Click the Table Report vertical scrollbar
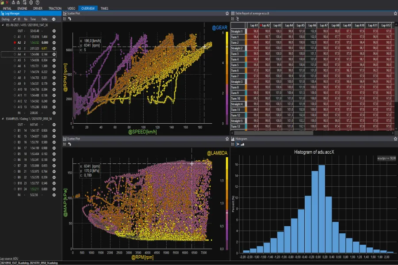 point(396,64)
